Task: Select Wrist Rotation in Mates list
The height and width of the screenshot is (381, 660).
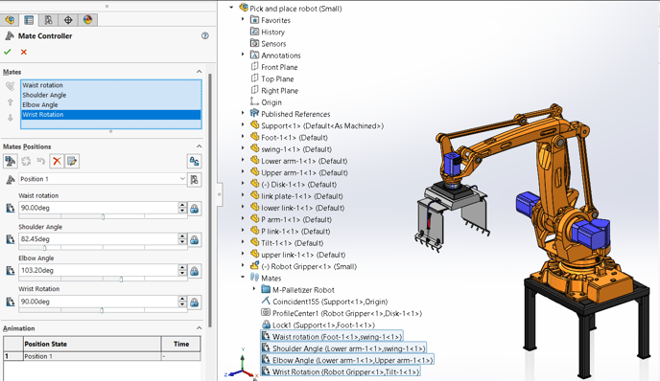Action: click(x=110, y=114)
